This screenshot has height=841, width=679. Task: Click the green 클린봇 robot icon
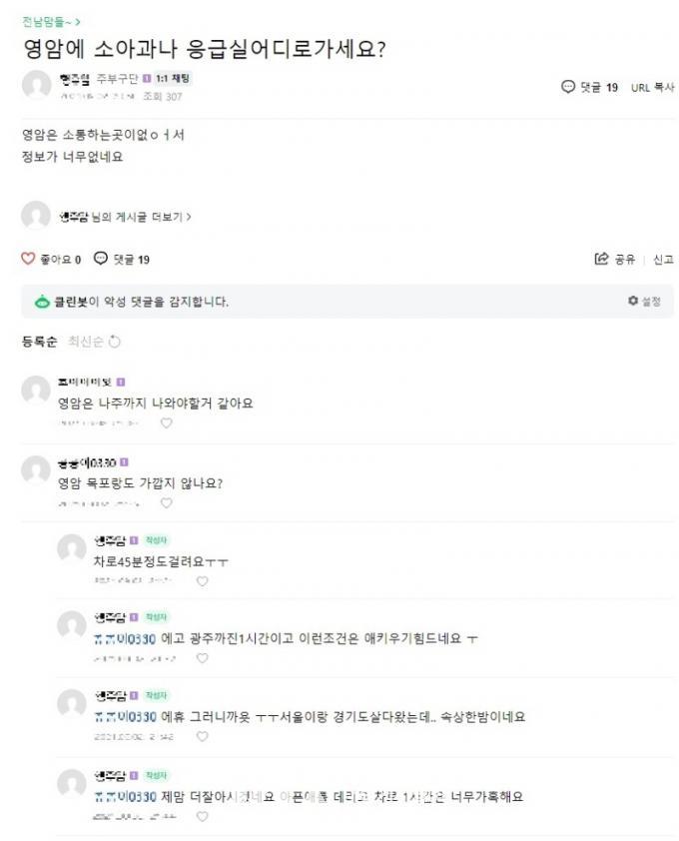[42, 302]
